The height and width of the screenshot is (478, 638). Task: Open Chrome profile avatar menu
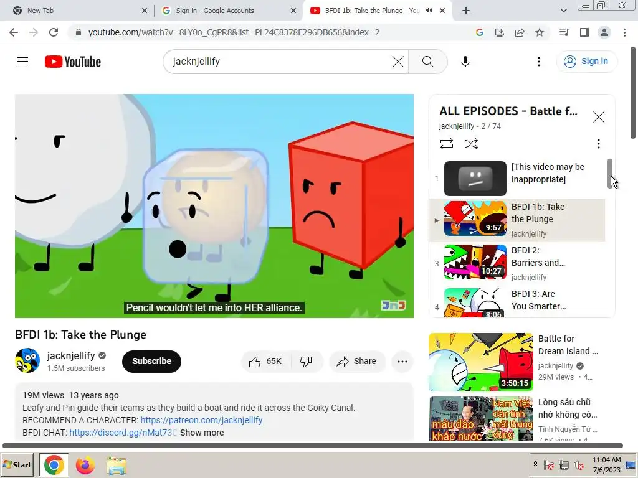(x=604, y=32)
